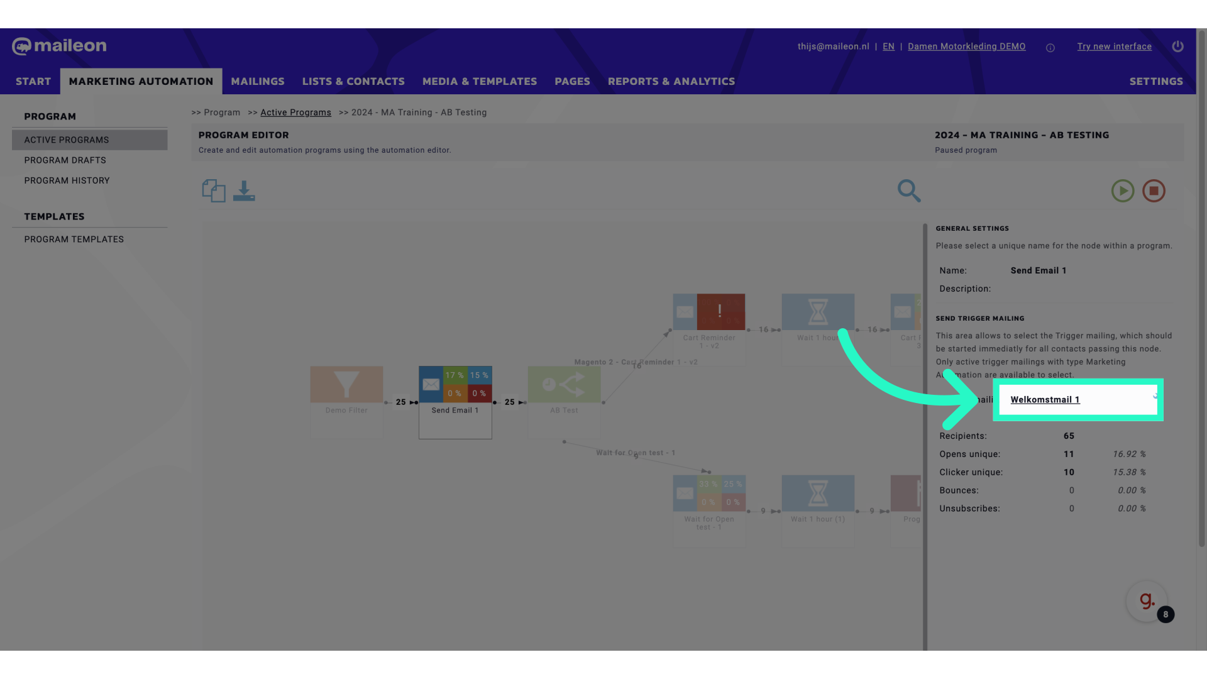Viewport: 1207px width, 679px height.
Task: Click the stop button to halt program
Action: 1153,190
